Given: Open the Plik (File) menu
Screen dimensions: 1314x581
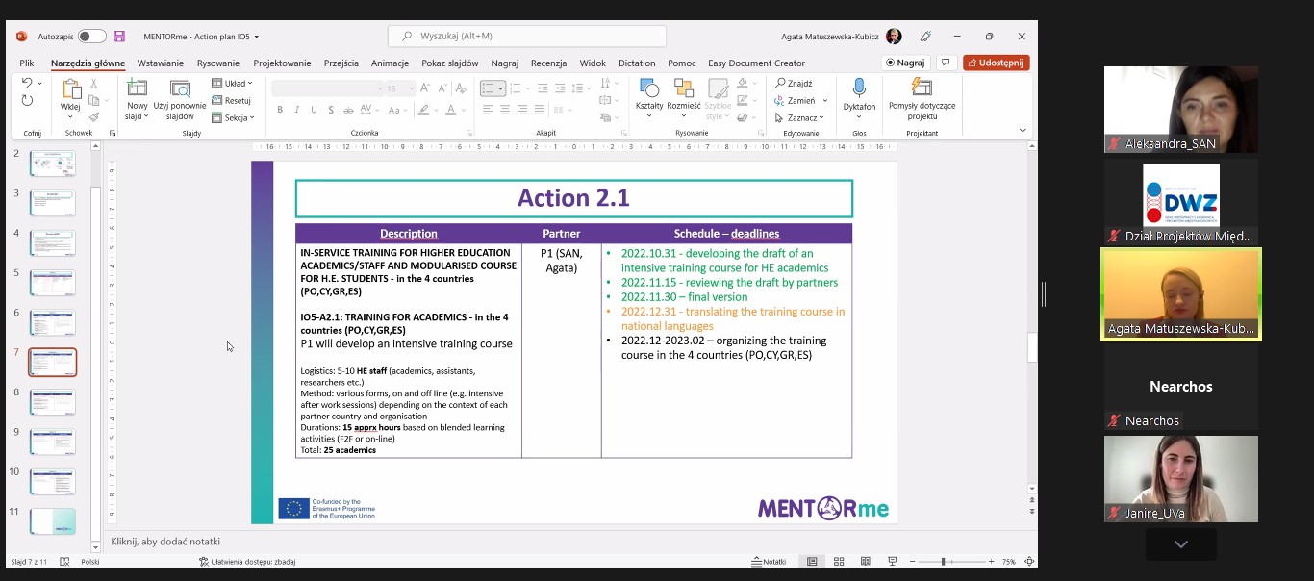Looking at the screenshot, I should [x=27, y=63].
